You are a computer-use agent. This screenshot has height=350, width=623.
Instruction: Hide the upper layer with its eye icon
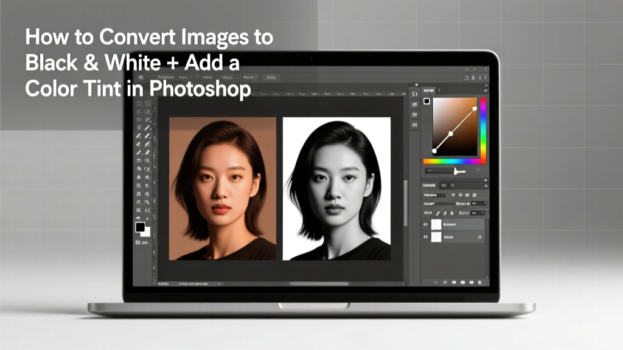425,225
